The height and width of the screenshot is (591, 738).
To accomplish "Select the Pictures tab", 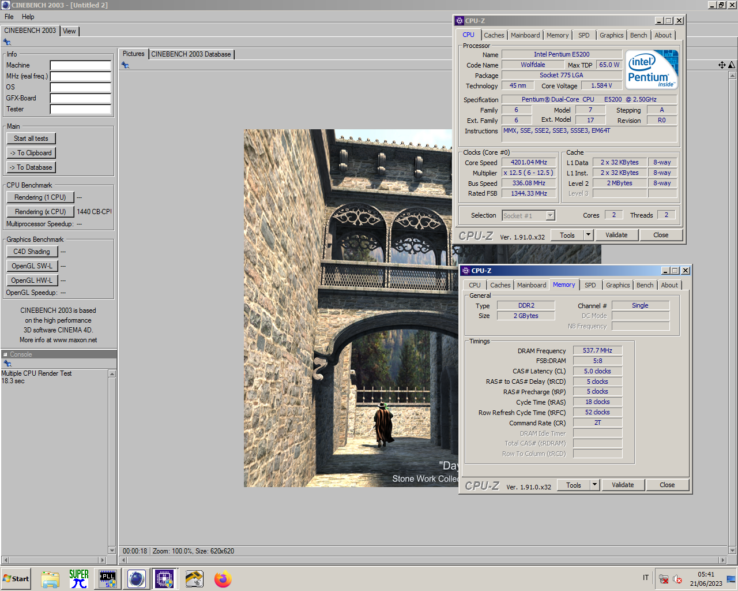I will click(x=134, y=54).
